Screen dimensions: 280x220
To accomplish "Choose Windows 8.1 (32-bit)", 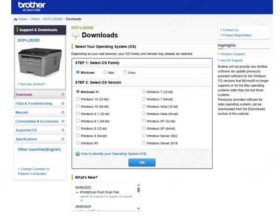I will (77, 114).
